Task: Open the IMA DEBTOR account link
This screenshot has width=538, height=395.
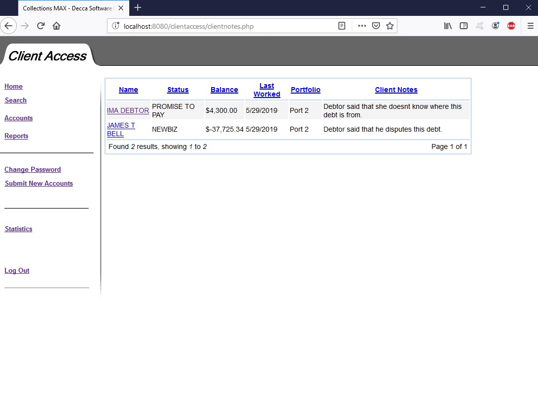Action: click(128, 111)
